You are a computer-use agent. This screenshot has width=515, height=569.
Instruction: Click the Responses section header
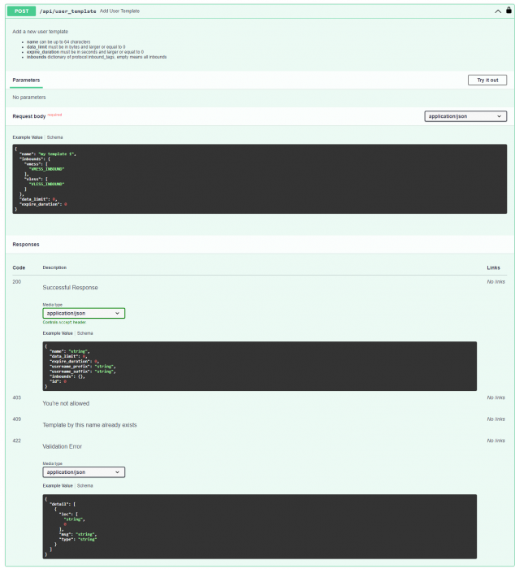point(26,244)
